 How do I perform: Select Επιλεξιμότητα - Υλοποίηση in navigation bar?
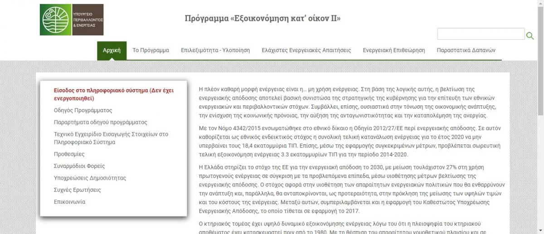coord(215,50)
